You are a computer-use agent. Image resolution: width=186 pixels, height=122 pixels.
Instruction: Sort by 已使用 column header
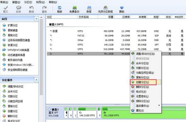(x=122, y=17)
